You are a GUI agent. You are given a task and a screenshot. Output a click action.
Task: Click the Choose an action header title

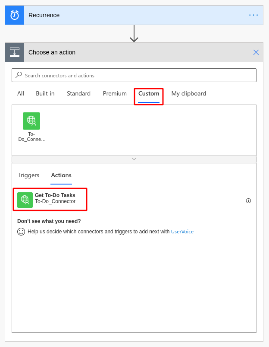pos(52,52)
